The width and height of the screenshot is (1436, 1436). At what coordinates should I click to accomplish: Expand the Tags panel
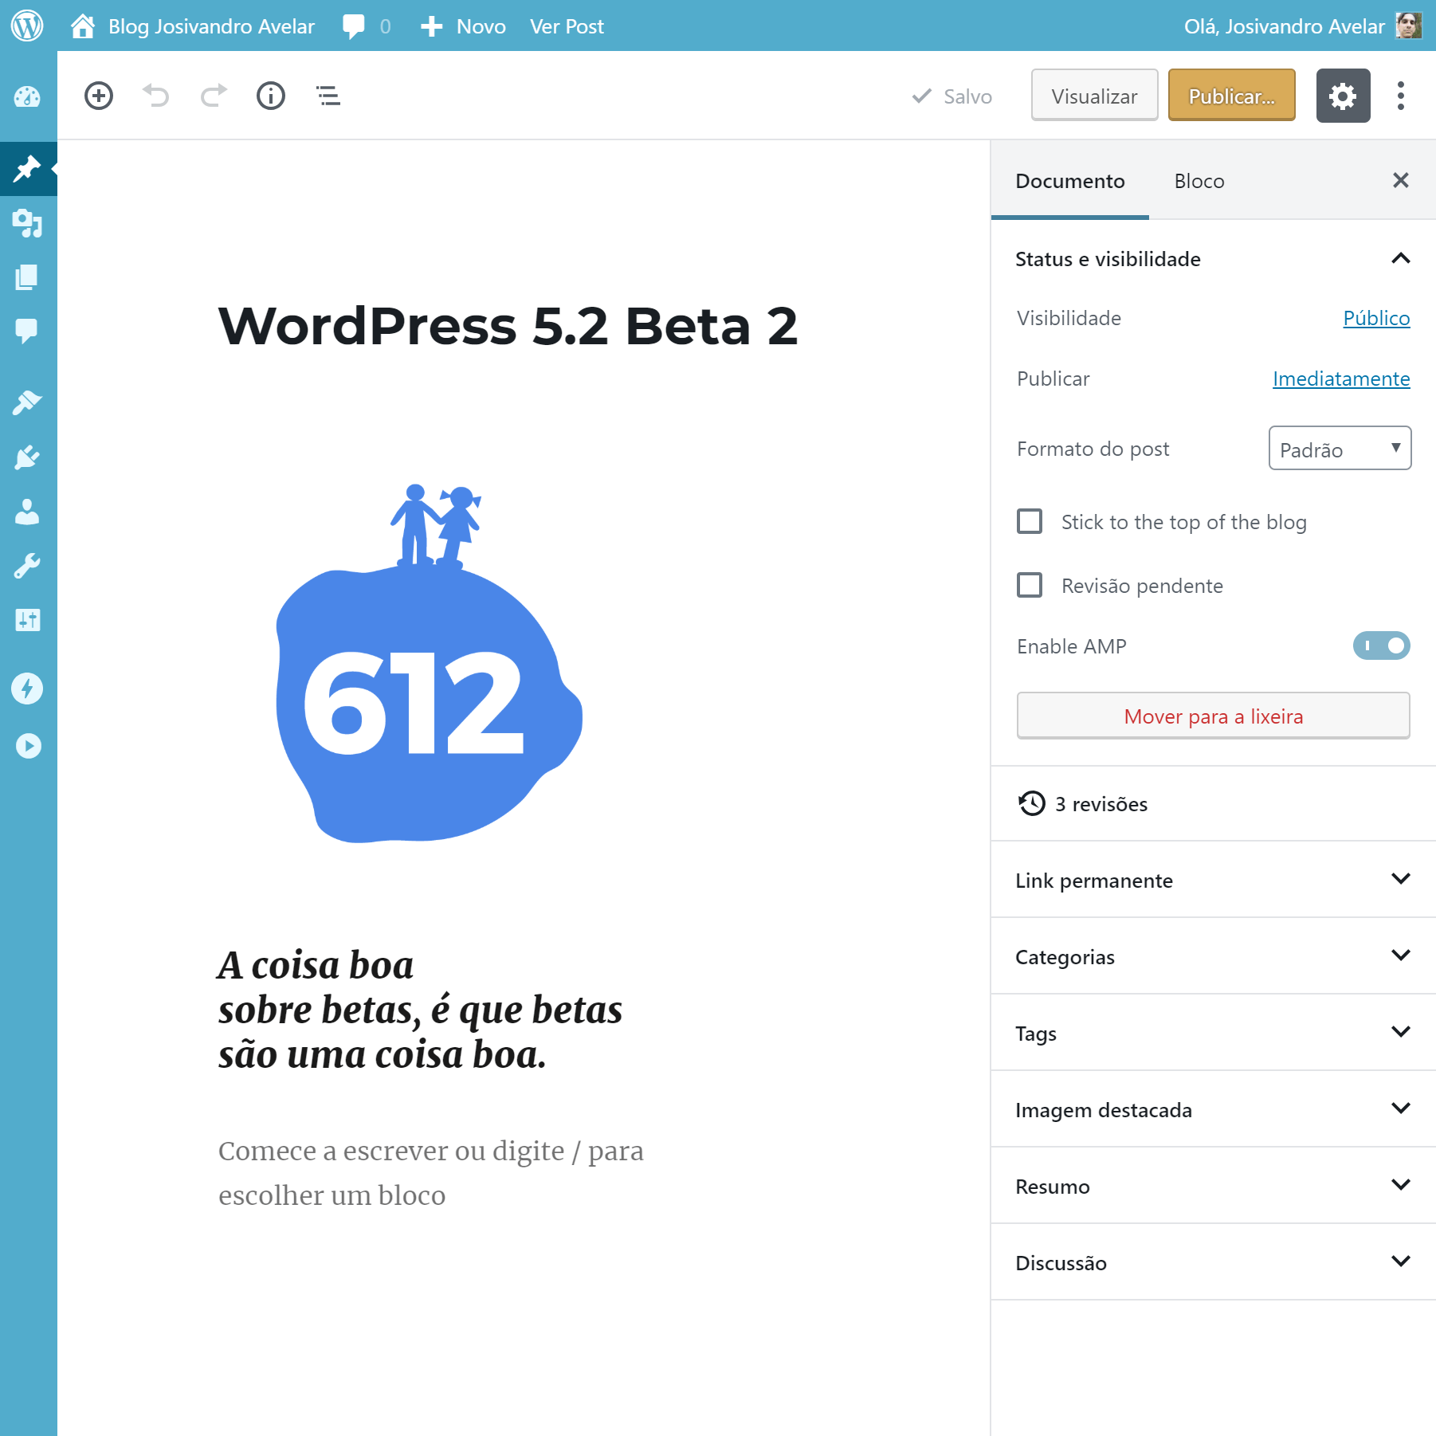pos(1213,1033)
